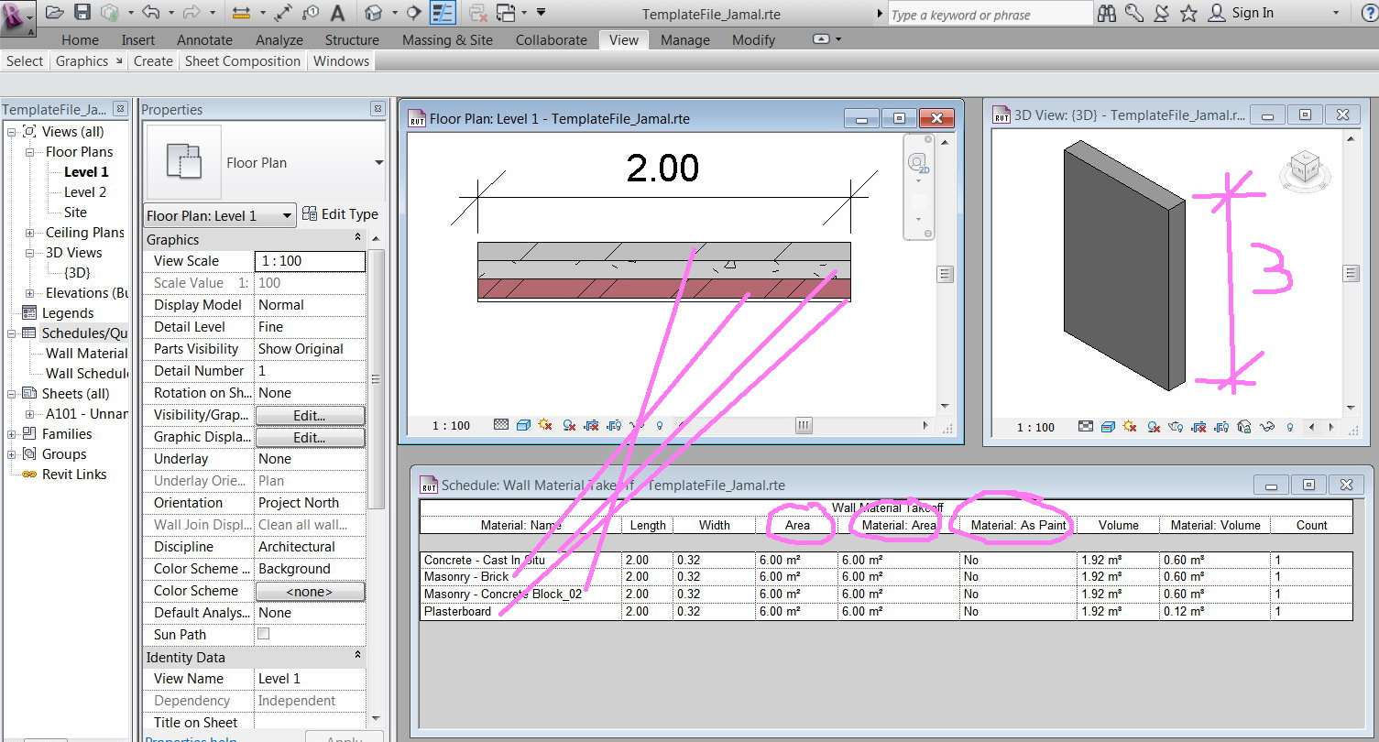Click the Close Hidden Windows icon
The height and width of the screenshot is (742, 1379).
pyautogui.click(x=477, y=13)
